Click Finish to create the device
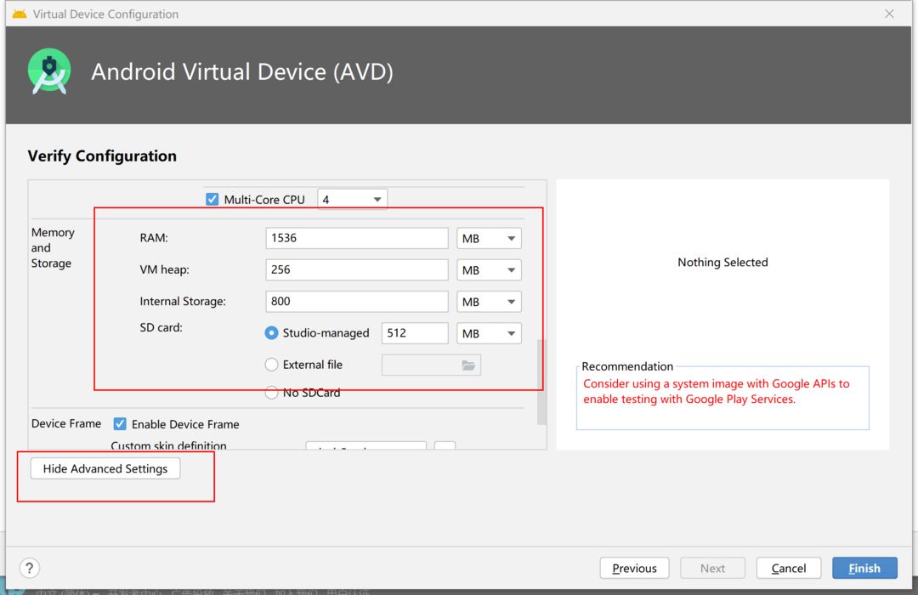This screenshot has width=918, height=595. pyautogui.click(x=864, y=568)
